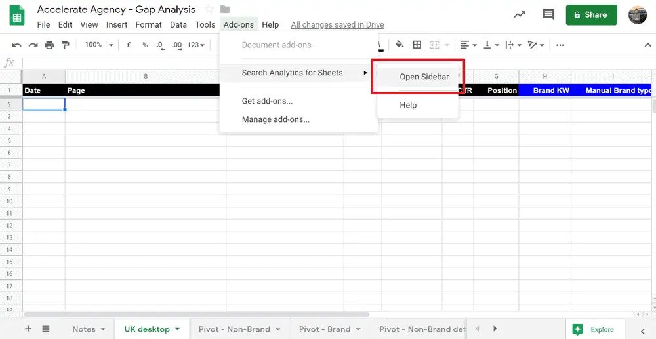This screenshot has height=339, width=656.
Task: Show the side panel chevron
Action: (x=643, y=332)
